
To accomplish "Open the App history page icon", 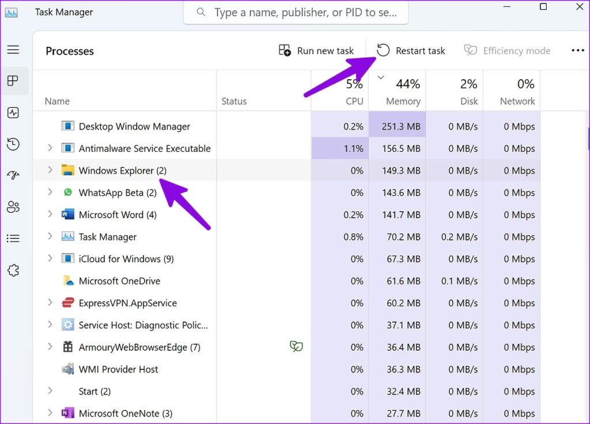I will click(x=13, y=144).
